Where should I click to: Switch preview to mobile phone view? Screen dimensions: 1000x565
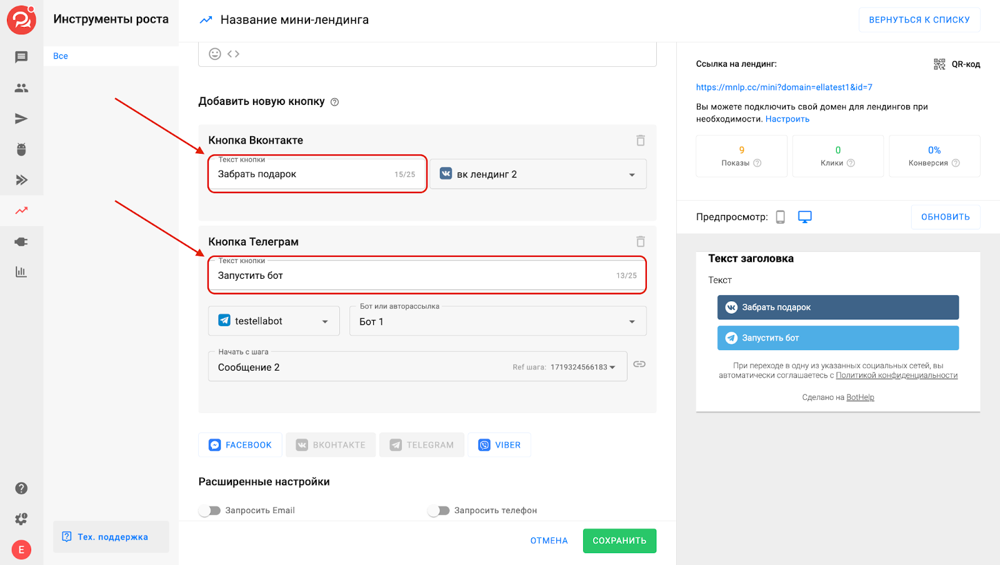[780, 217]
